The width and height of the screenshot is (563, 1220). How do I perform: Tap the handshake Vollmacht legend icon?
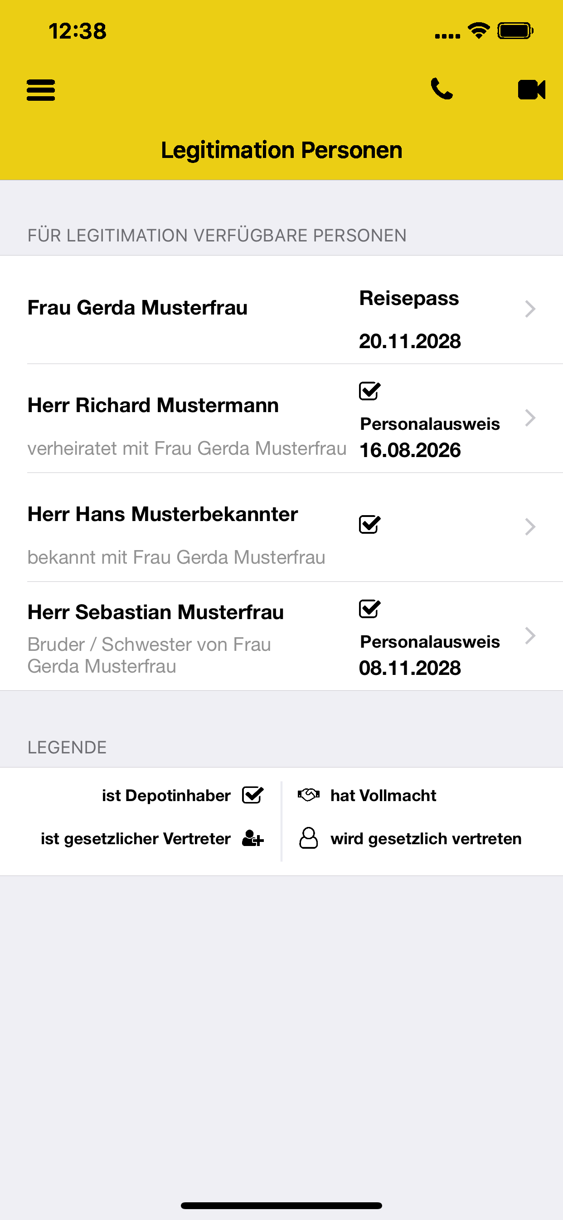point(308,795)
